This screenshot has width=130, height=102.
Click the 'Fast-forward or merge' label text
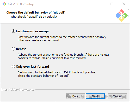(x=32, y=31)
